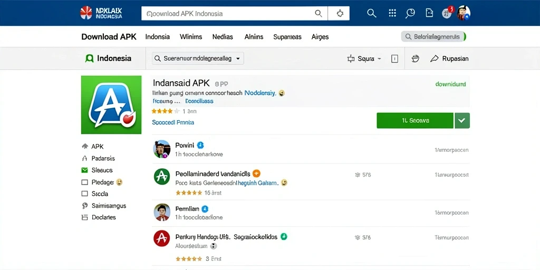
Task: Open the Peollaminaderd vandanidls title
Action: pyautogui.click(x=213, y=173)
